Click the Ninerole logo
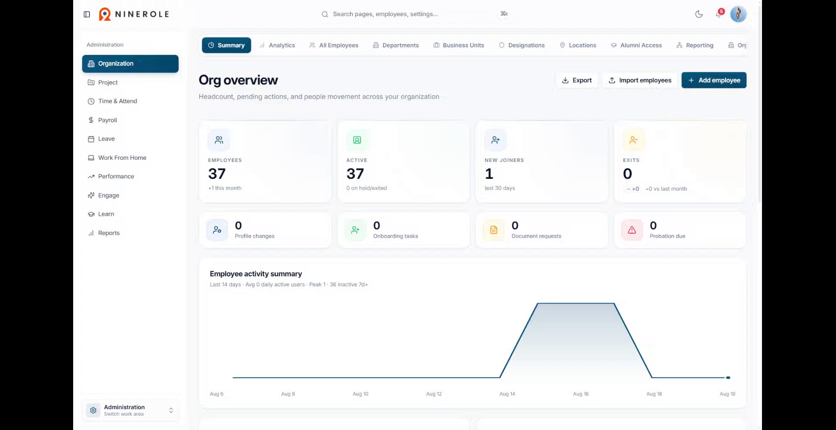 click(134, 14)
